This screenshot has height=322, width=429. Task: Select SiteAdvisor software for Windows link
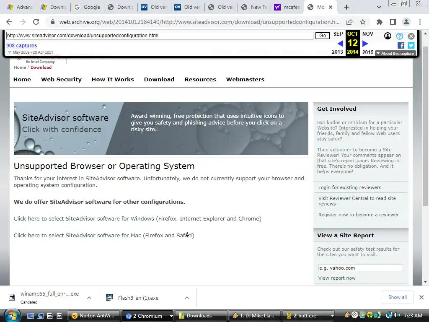(137, 218)
